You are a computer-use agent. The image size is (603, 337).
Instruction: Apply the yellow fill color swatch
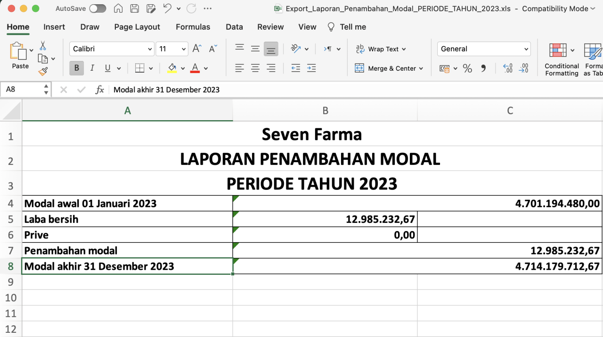(x=172, y=69)
